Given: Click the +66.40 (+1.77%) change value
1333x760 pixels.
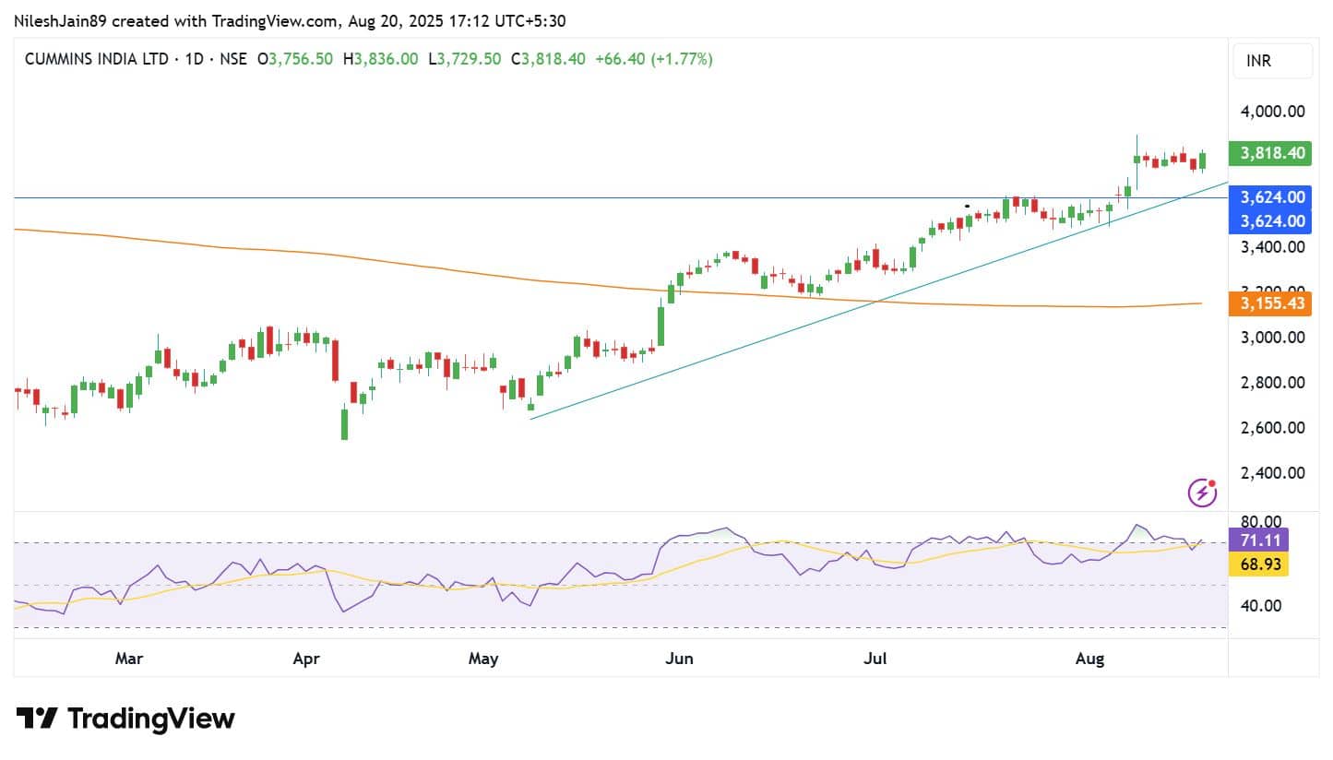Looking at the screenshot, I should 653,59.
